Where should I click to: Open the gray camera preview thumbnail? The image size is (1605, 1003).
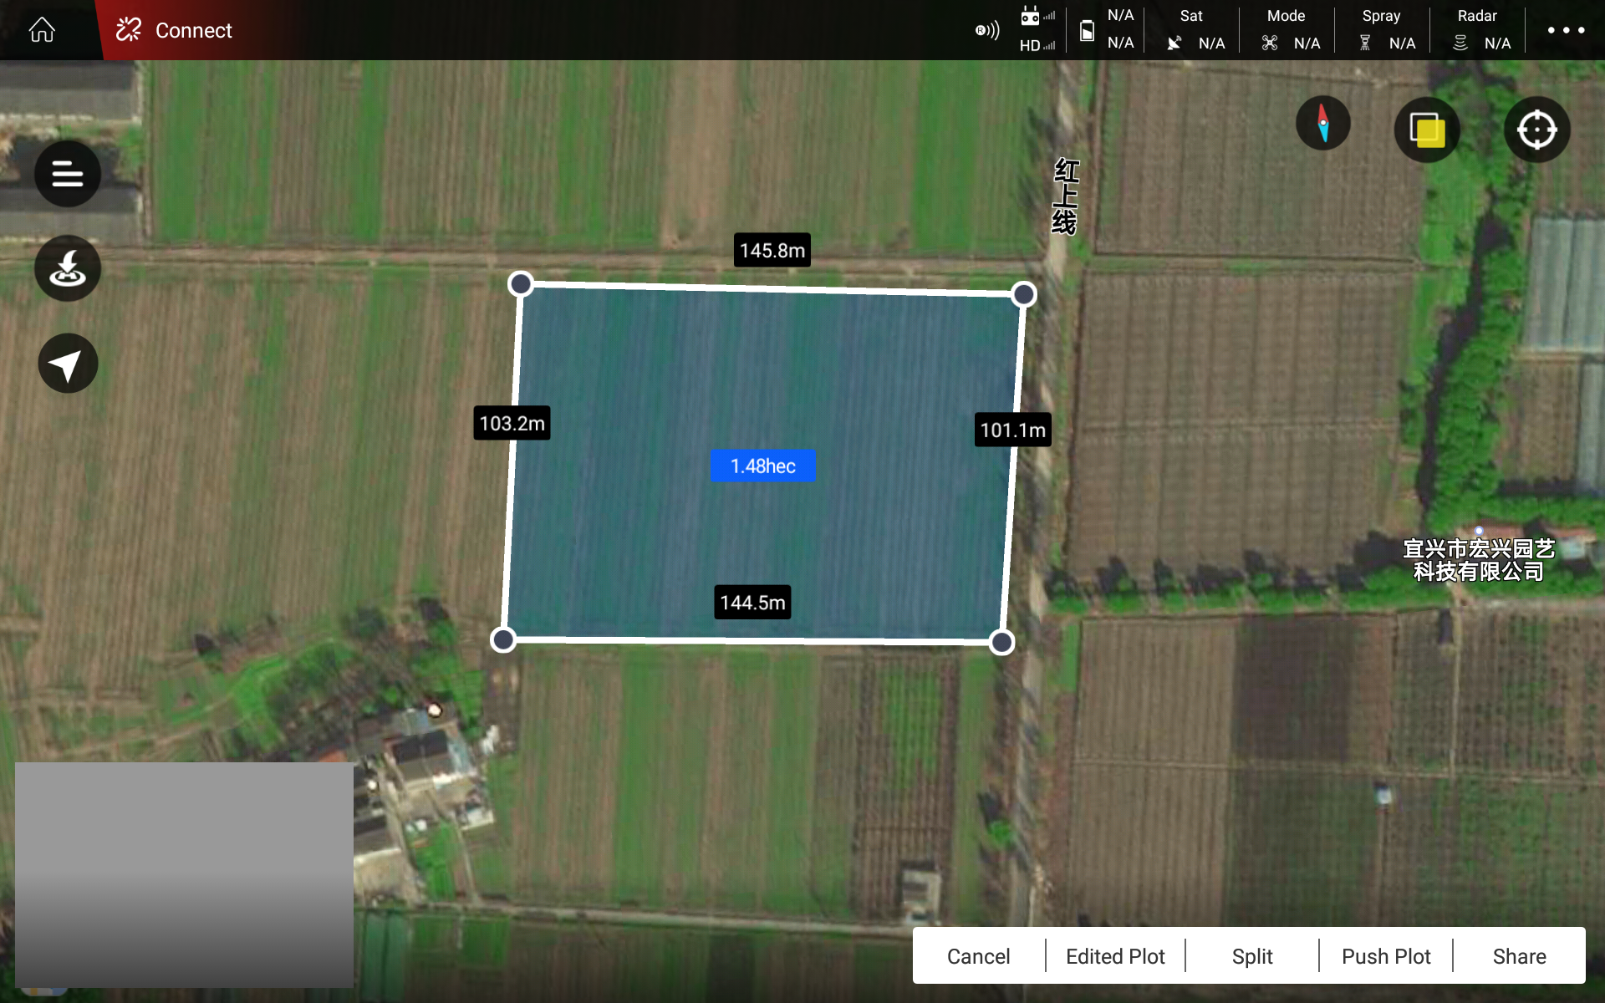184,873
